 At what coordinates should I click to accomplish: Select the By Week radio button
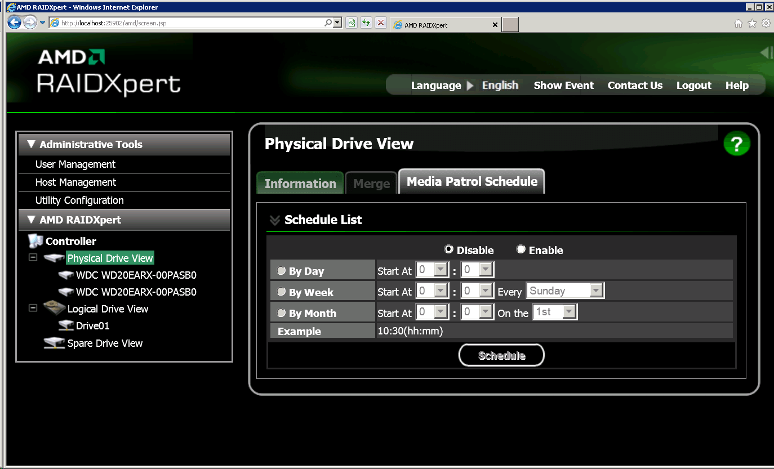point(282,292)
